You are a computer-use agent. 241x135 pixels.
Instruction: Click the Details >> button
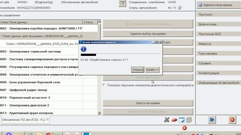click(152, 70)
